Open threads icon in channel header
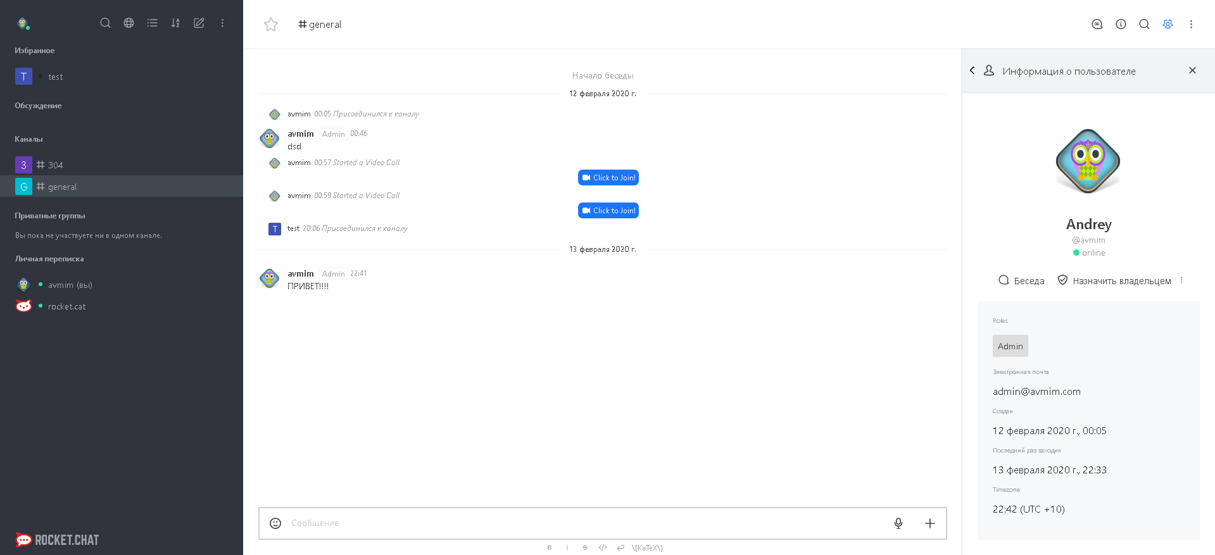The height and width of the screenshot is (555, 1215). tap(1097, 24)
